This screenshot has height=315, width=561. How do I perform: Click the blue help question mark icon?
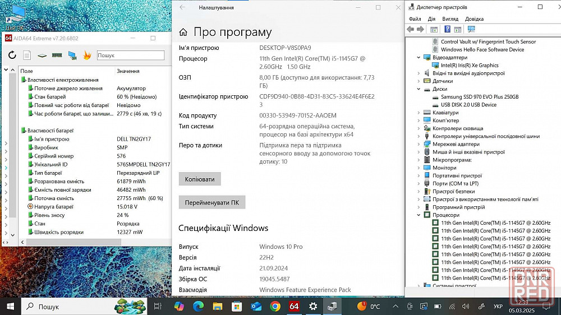[447, 29]
